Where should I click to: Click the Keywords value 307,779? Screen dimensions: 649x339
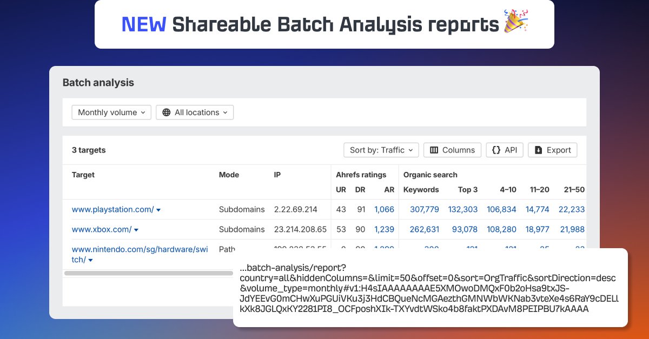tap(425, 209)
